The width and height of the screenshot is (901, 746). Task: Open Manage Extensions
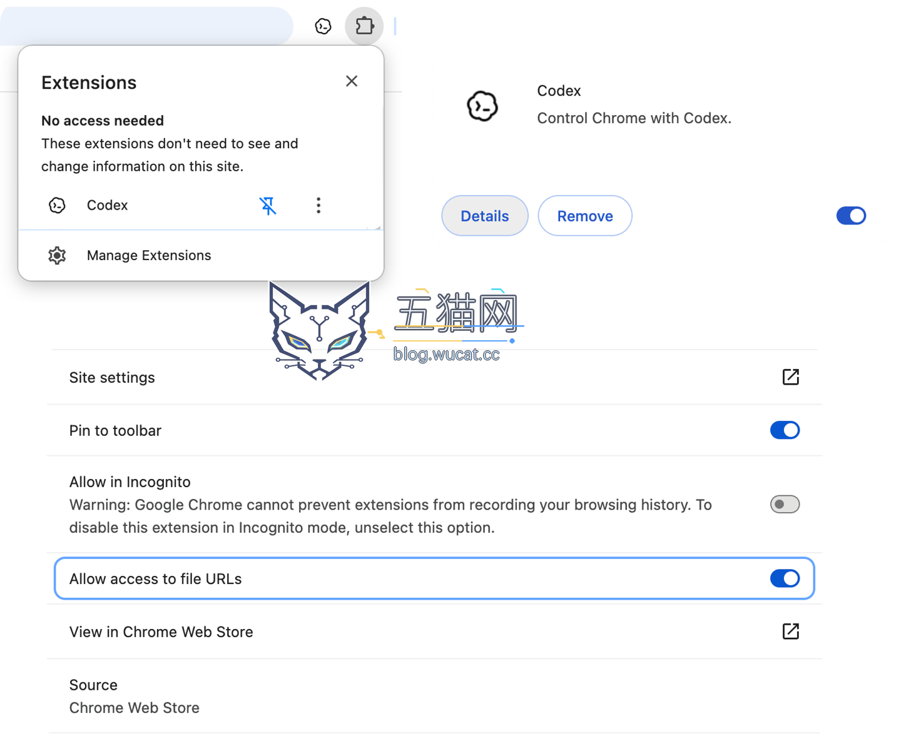(x=200, y=255)
